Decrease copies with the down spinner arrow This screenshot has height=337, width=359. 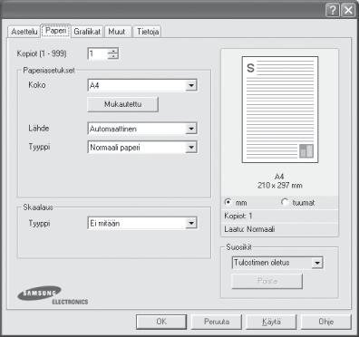tap(113, 57)
